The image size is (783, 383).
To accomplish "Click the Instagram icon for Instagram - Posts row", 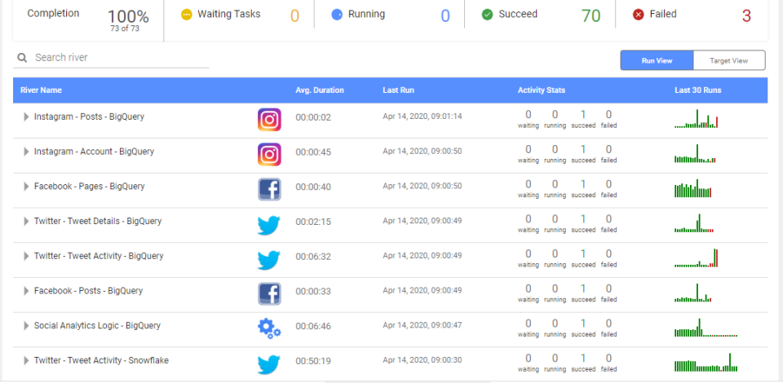I will pos(269,120).
